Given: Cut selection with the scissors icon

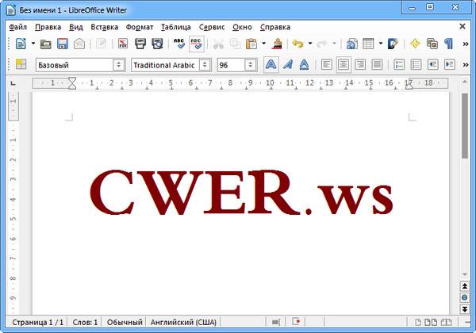Looking at the screenshot, I should point(218,44).
